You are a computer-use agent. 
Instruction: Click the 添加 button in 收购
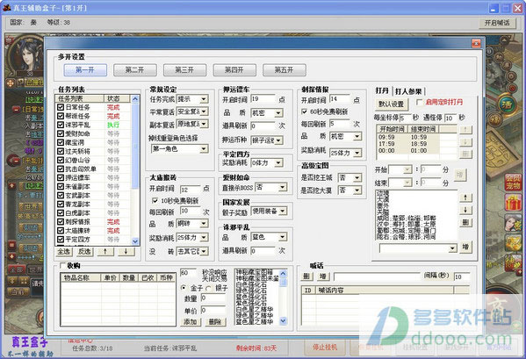(x=191, y=322)
